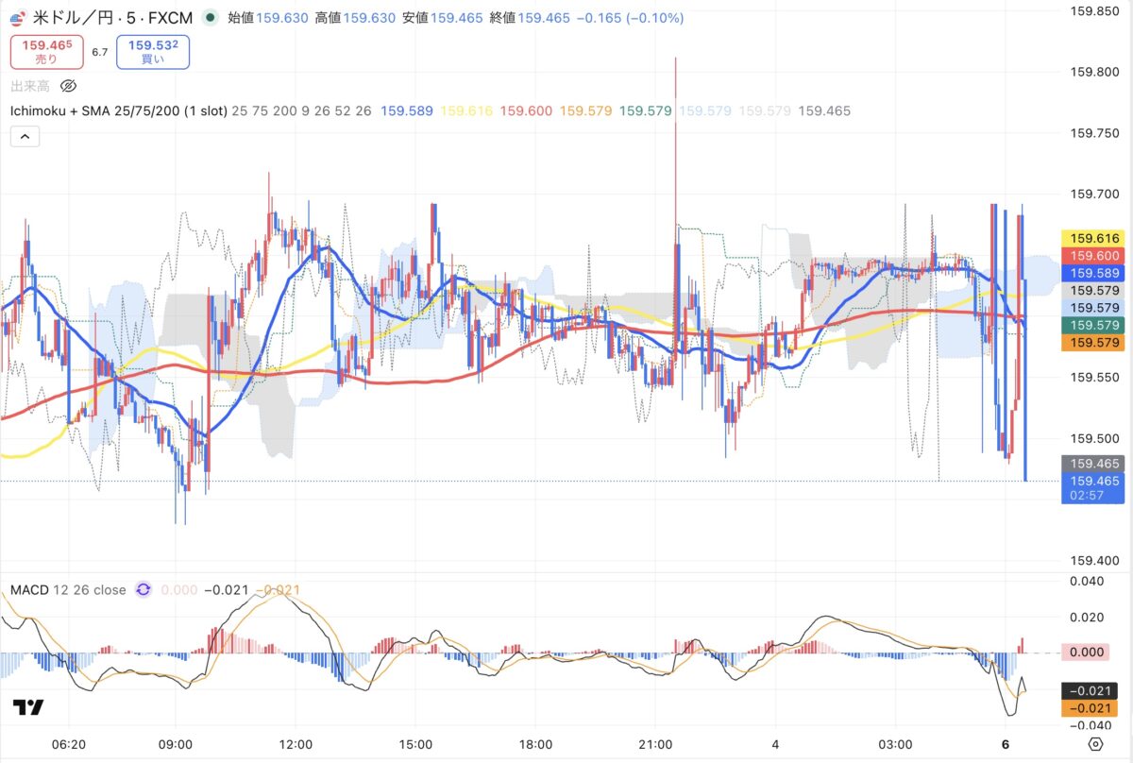Screen dimensions: 1133x763
Task: Click the 21:00 time axis label
Action: (655, 744)
